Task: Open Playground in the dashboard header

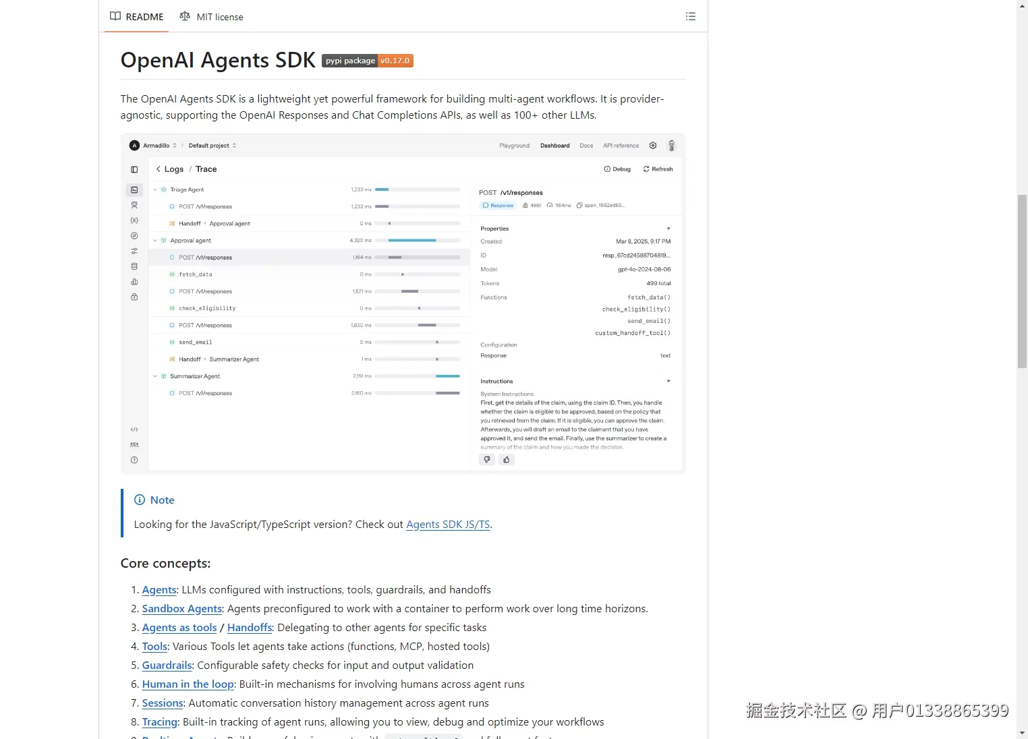Action: 515,146
